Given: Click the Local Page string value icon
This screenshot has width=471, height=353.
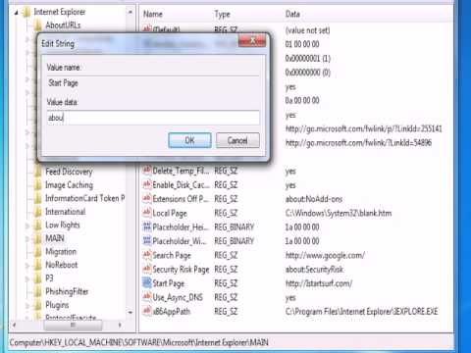Looking at the screenshot, I should point(147,213).
